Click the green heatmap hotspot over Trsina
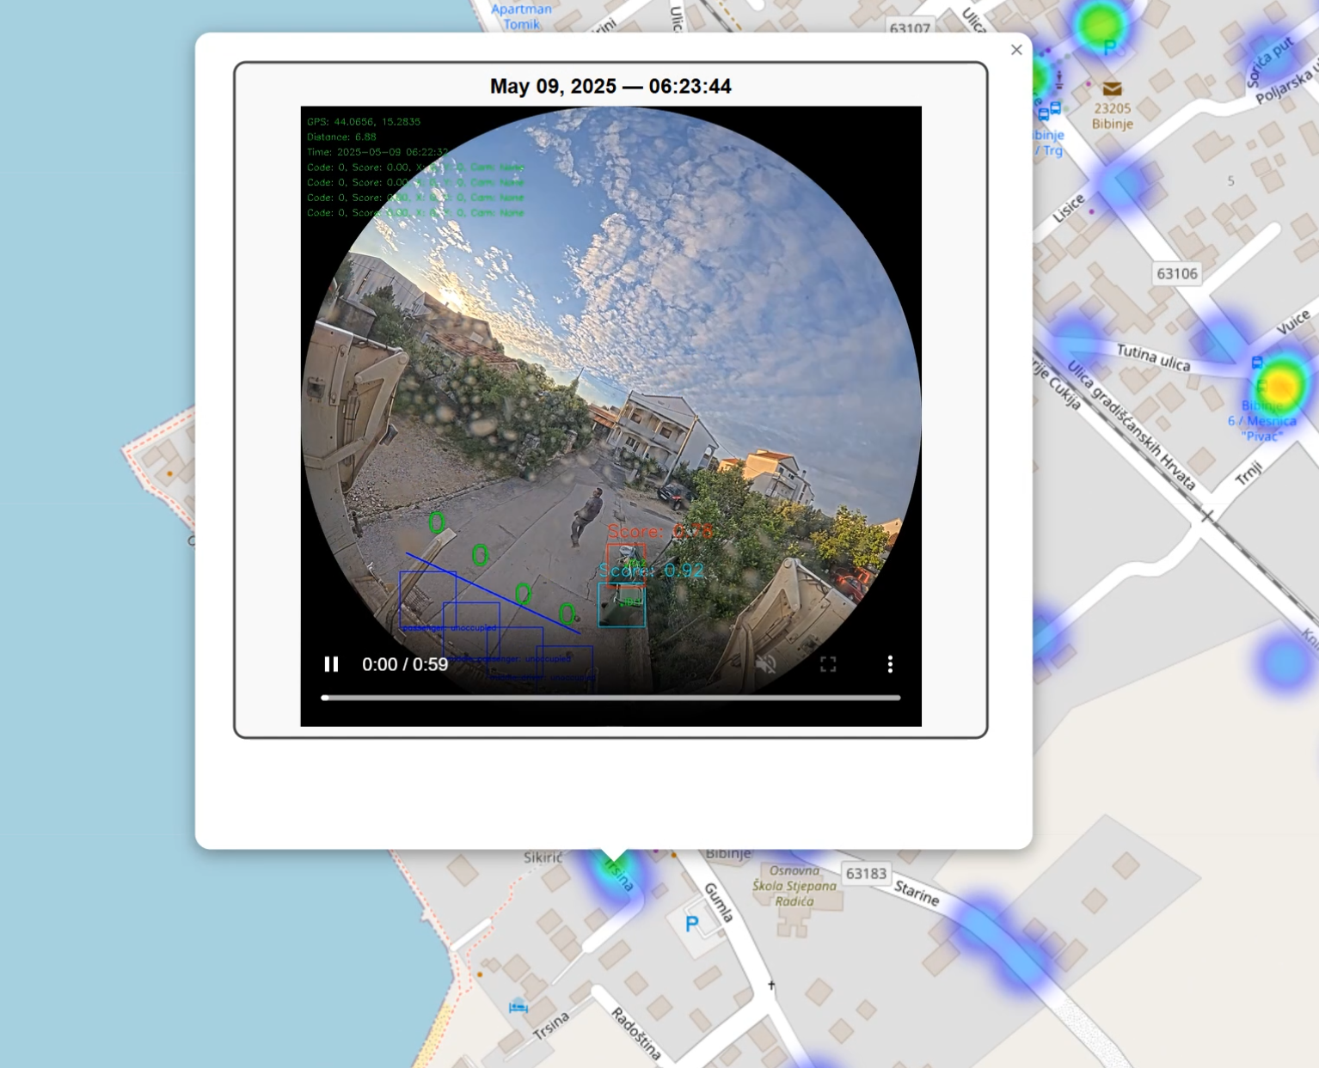1319x1068 pixels. pos(612,859)
